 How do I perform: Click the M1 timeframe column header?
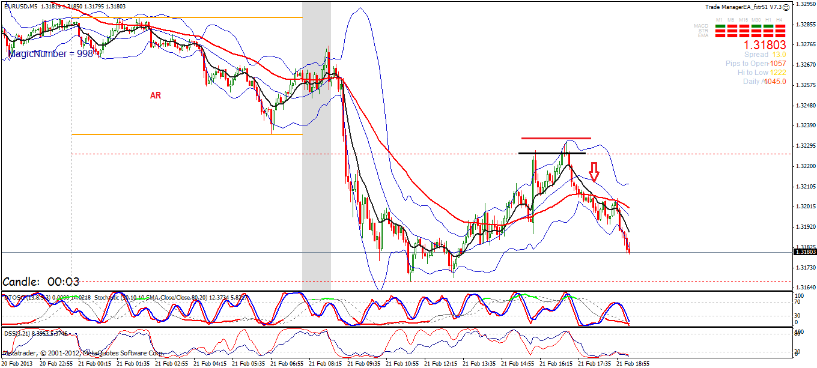[x=720, y=20]
